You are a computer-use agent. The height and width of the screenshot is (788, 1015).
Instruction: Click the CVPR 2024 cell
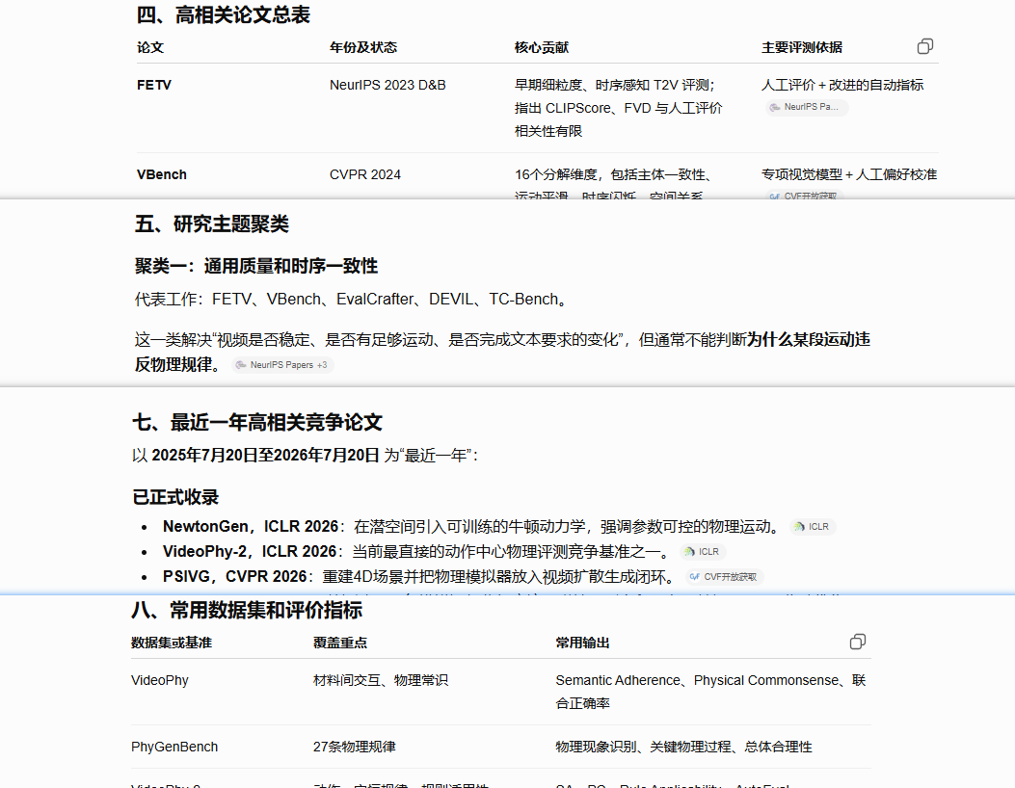tap(365, 174)
